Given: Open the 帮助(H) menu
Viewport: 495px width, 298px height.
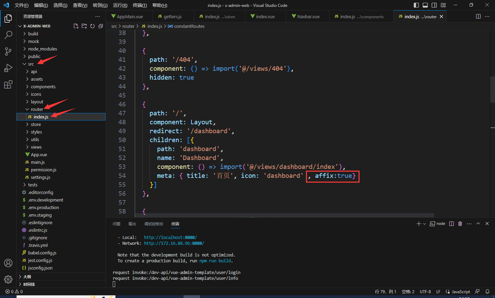Looking at the screenshot, I should (159, 5).
